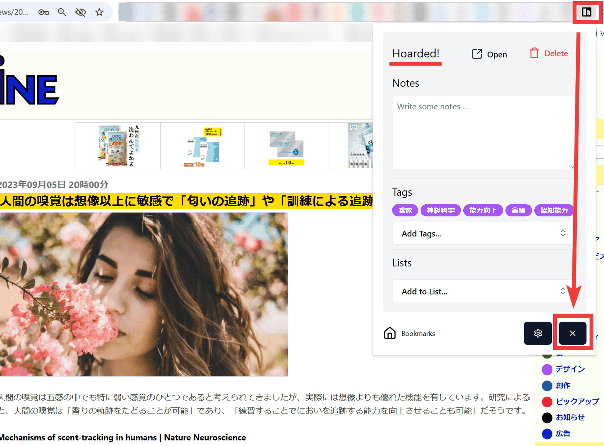604x446 pixels.
Task: Open Mechanisms of scent-tracking Nature Neuroscience link
Action: click(x=123, y=437)
